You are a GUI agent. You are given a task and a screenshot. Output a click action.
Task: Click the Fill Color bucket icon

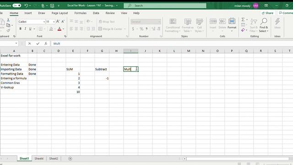point(51,29)
